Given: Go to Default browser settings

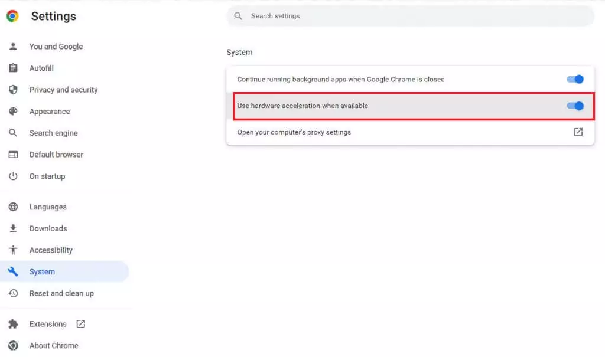Looking at the screenshot, I should click(56, 155).
